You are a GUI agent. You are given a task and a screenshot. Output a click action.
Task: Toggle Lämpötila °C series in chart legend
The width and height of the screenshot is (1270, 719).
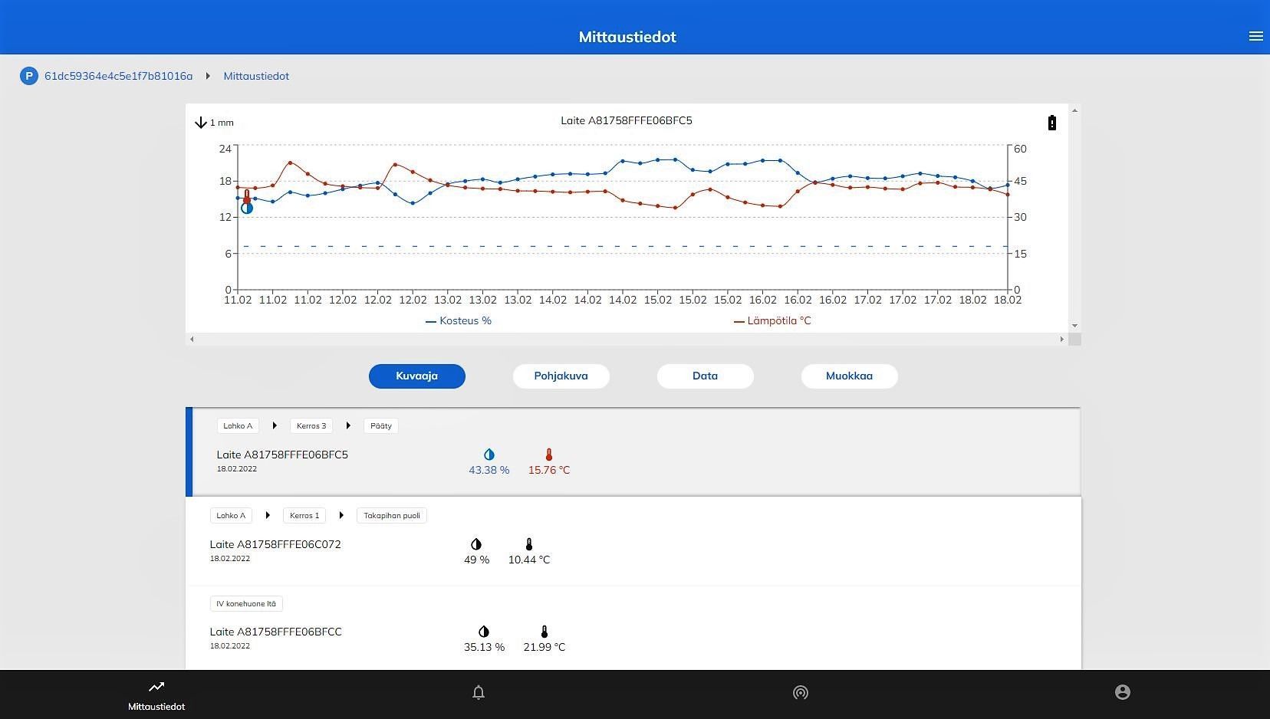tap(772, 321)
